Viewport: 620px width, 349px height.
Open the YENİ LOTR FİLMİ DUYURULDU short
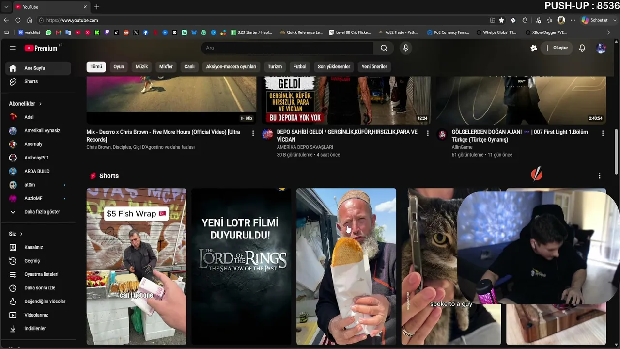tap(241, 267)
